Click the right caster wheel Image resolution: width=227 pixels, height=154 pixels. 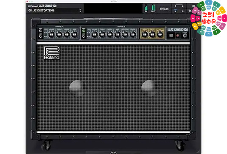[180, 146]
